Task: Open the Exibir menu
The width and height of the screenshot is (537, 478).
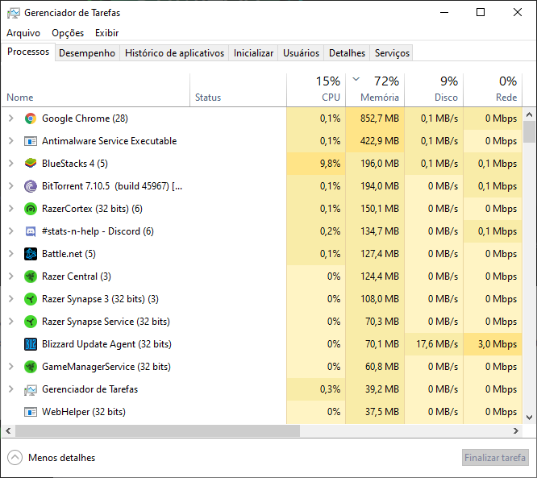Action: 107,33
